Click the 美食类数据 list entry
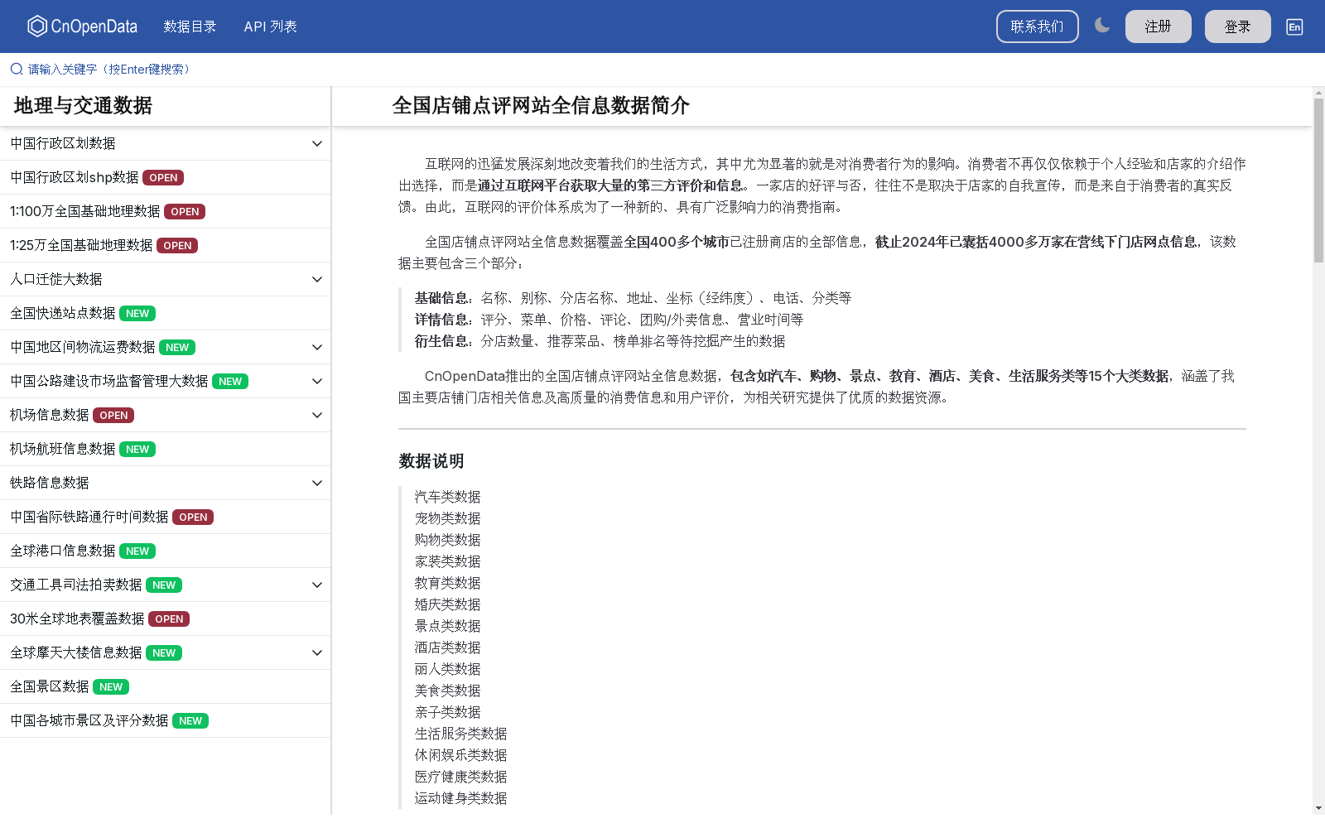The image size is (1325, 828). coord(448,691)
